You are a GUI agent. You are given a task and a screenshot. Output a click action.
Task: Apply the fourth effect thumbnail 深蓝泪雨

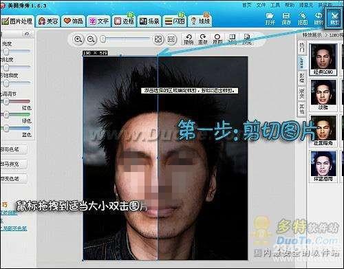click(x=323, y=166)
